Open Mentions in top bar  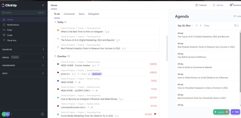click(x=235, y=5)
